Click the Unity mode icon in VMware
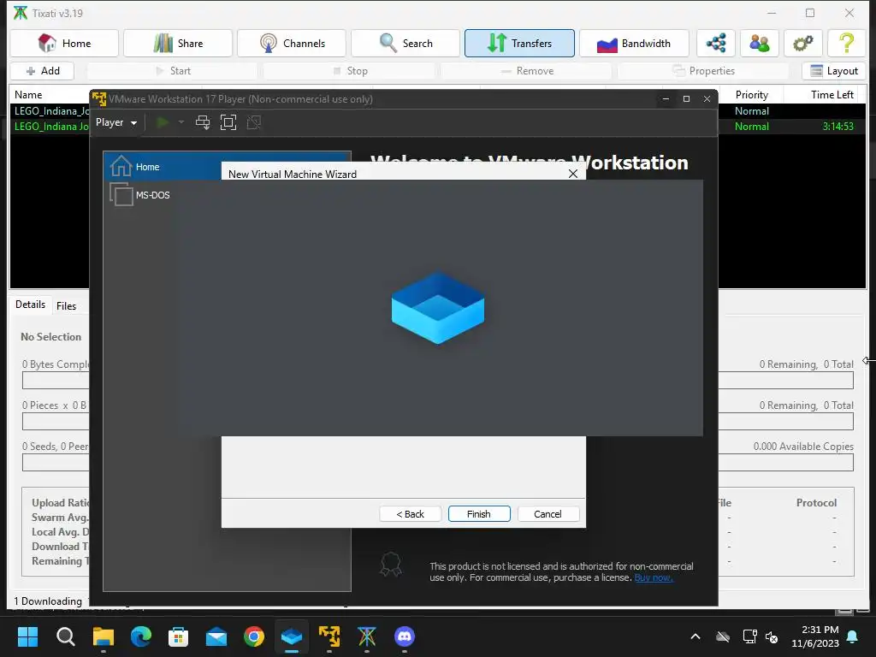Viewport: 876px width, 657px height. 253,122
